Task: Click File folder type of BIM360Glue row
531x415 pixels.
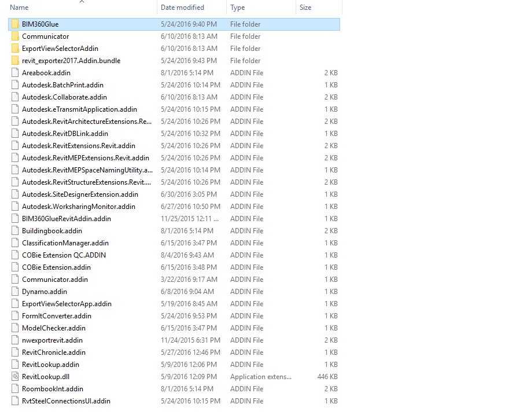Action: coord(245,24)
